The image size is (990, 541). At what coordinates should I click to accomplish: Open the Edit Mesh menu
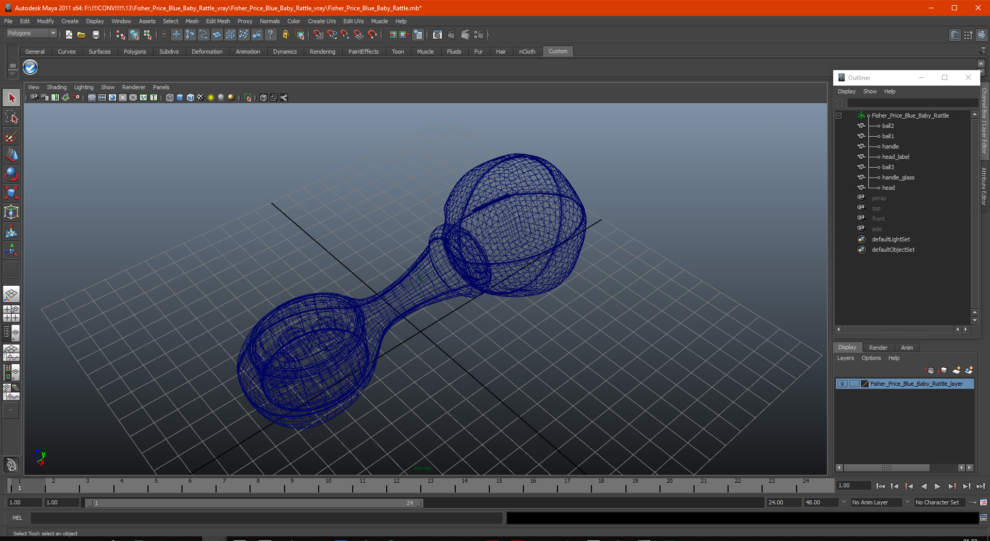tap(218, 21)
